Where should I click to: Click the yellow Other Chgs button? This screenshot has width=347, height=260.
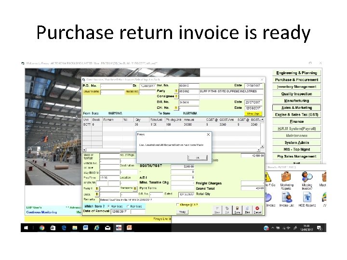253,114
